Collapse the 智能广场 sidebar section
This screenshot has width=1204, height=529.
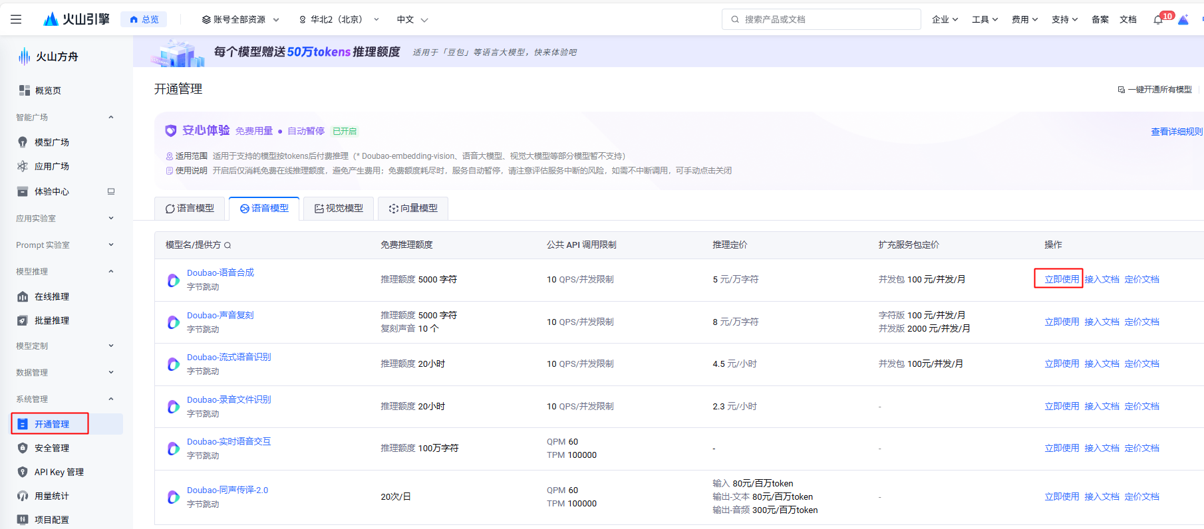(x=111, y=117)
